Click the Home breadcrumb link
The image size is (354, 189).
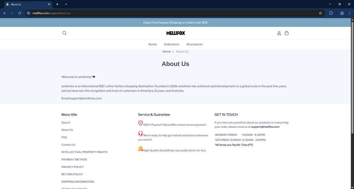tap(167, 52)
